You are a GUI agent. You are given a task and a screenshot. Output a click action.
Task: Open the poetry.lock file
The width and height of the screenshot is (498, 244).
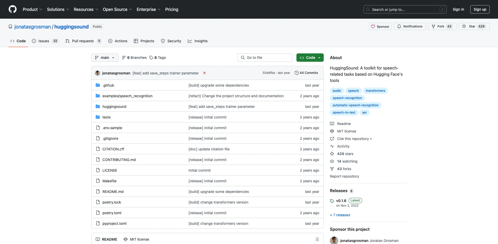tap(112, 202)
